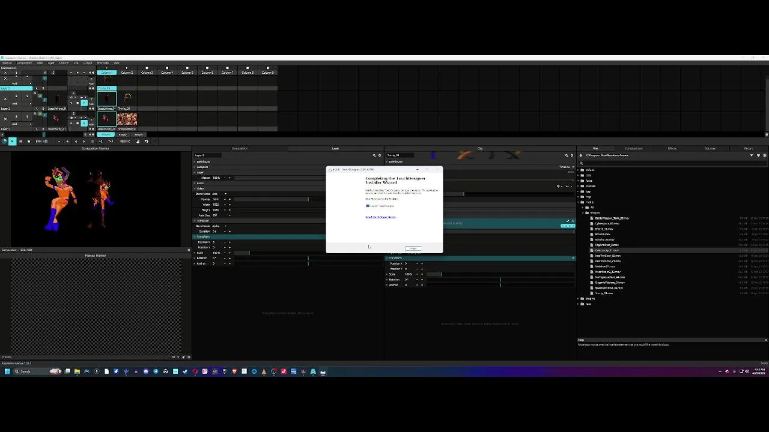Viewport: 769px width, 432px height.
Task: Open Transition Blend Mode Alpha dropdown
Action: coord(219,226)
